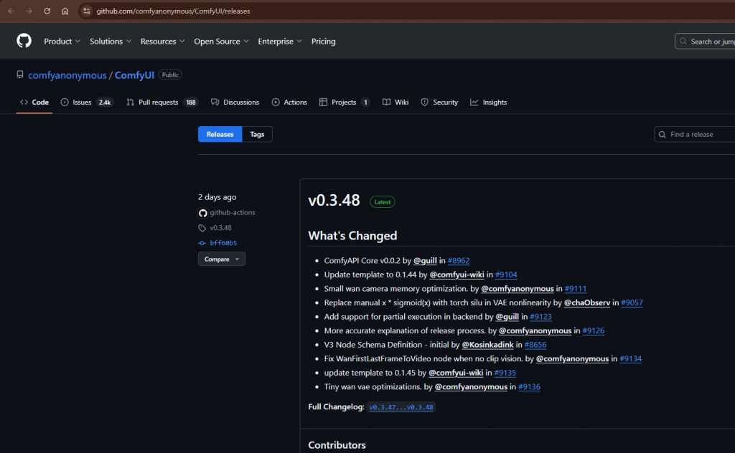
Task: Click the Latest release badge
Action: [x=382, y=201]
